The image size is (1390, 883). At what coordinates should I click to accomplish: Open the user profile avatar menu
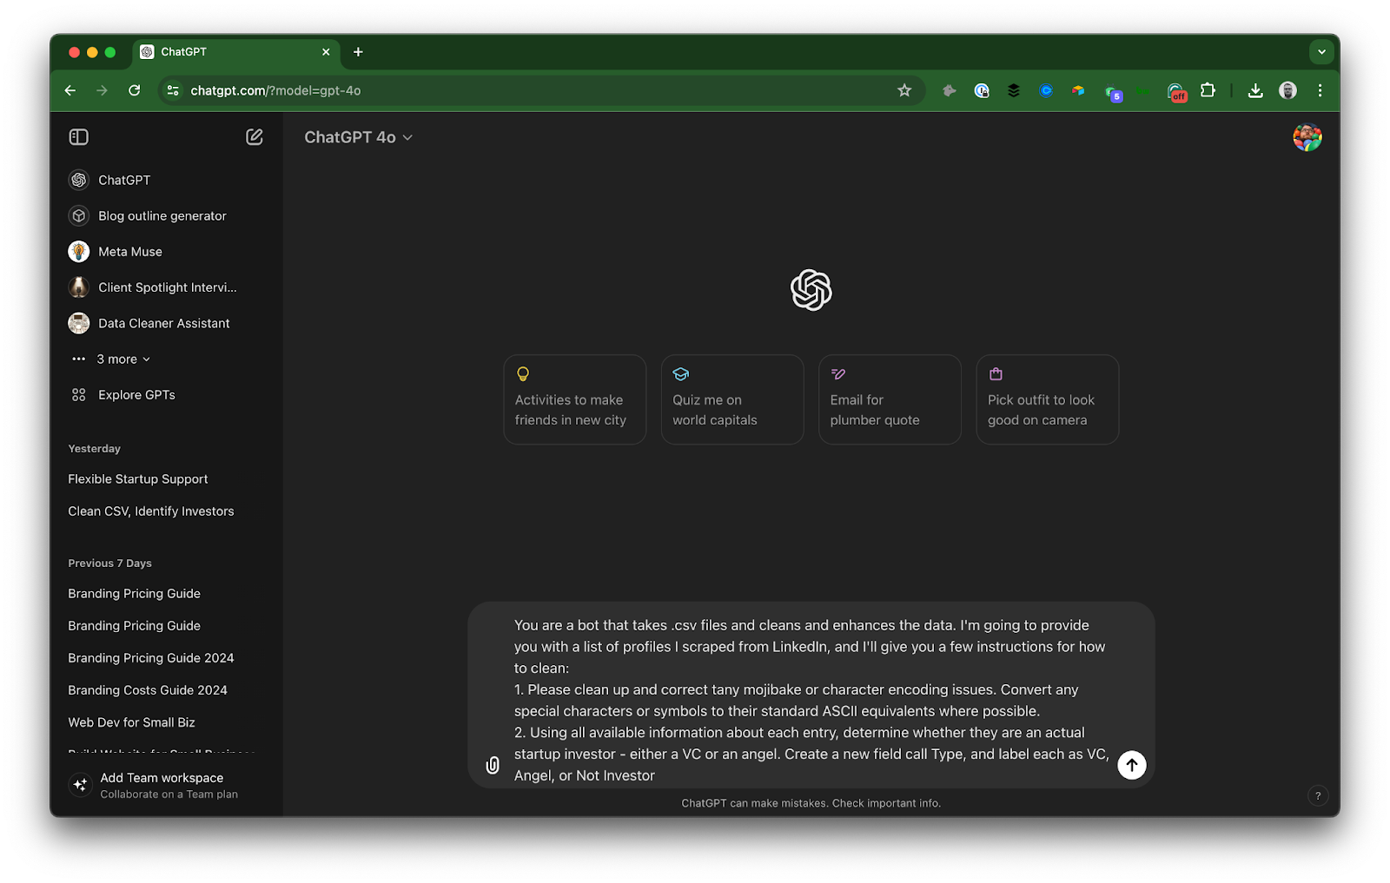click(x=1307, y=137)
